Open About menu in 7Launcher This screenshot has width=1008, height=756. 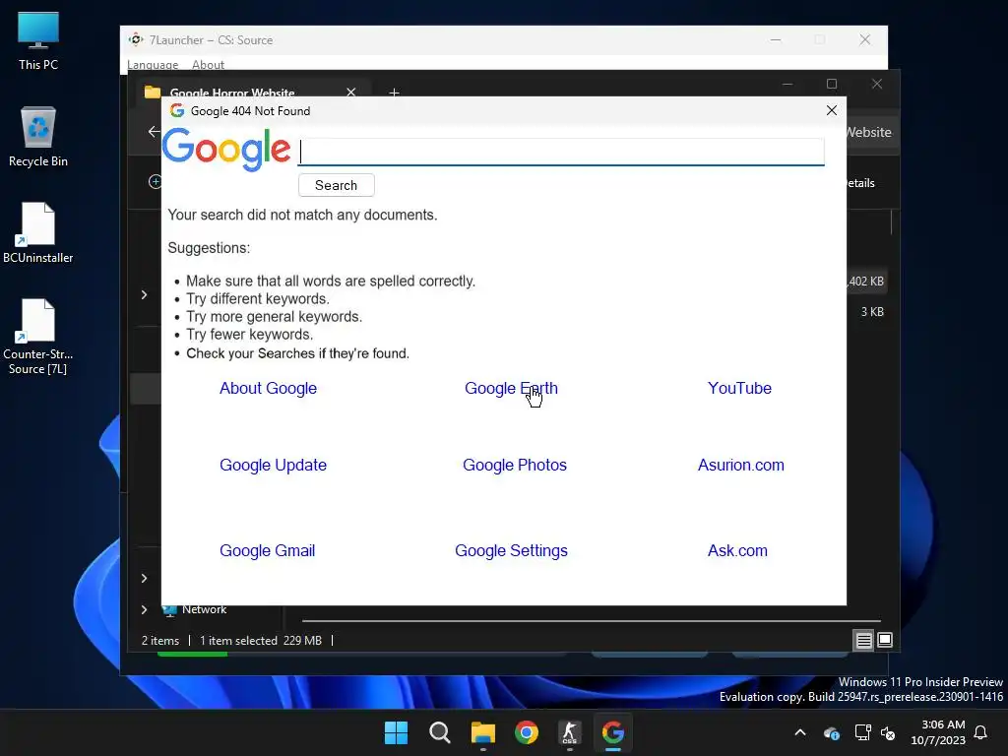click(208, 64)
